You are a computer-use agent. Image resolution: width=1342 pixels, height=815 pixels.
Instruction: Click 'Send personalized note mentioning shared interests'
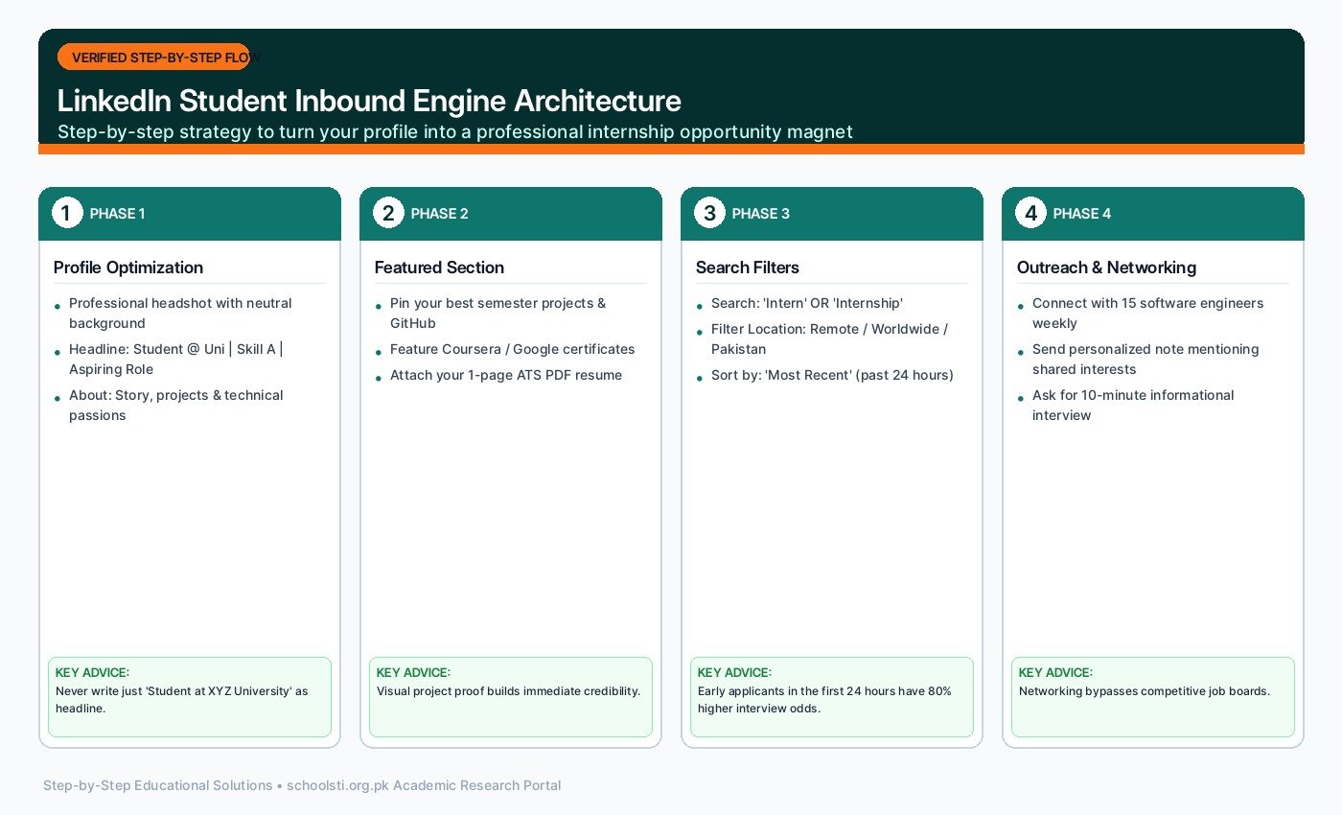pyautogui.click(x=1145, y=360)
